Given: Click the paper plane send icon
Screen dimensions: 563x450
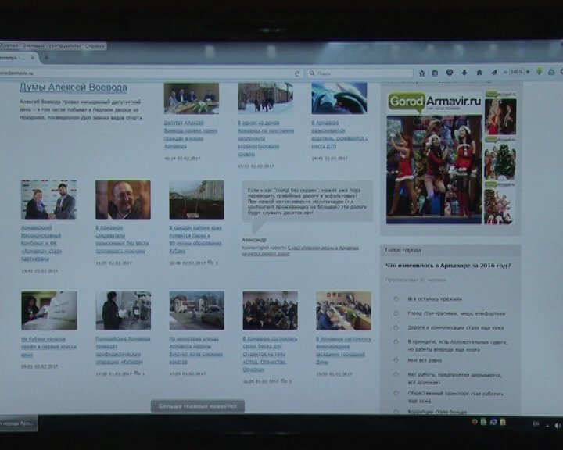Looking at the screenshot, I should click(x=494, y=73).
